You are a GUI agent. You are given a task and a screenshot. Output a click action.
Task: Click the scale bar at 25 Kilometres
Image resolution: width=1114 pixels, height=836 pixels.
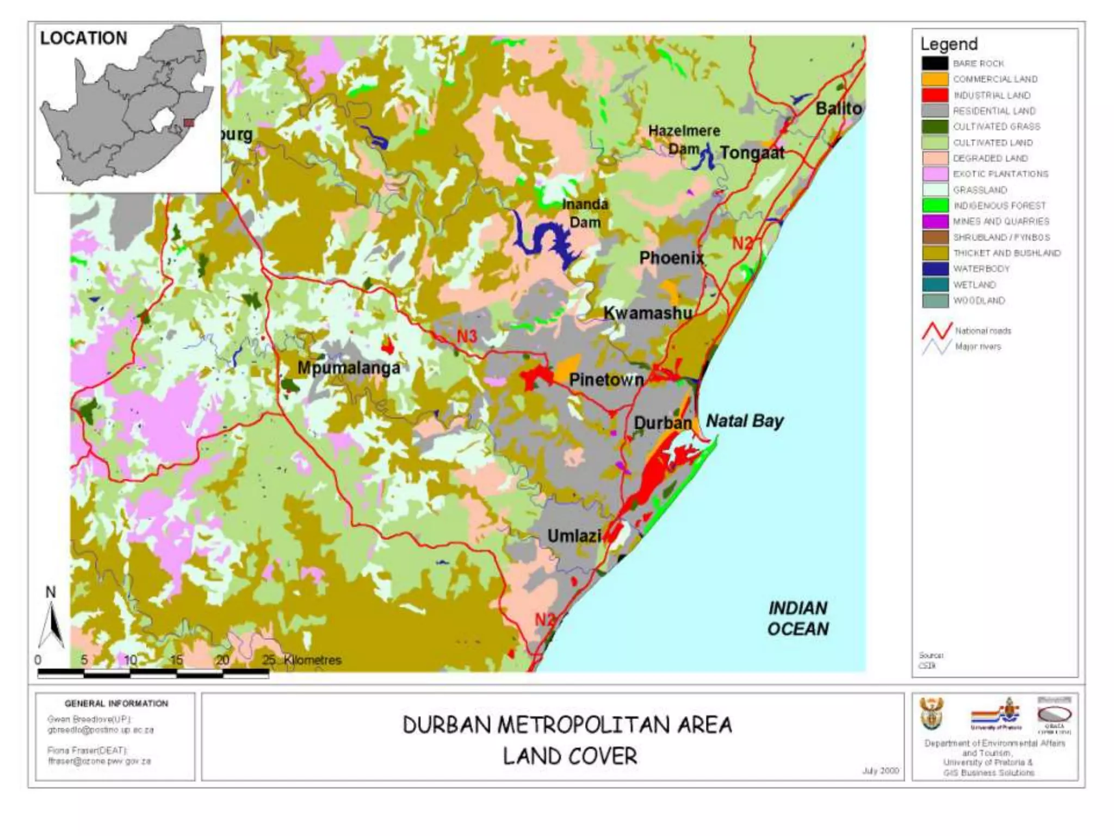pos(269,673)
